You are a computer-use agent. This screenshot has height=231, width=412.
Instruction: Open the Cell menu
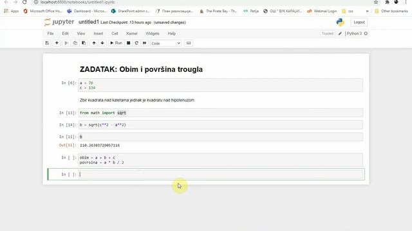pos(115,33)
